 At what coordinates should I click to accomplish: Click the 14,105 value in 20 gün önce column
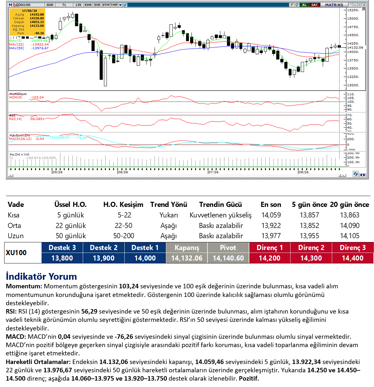[x=350, y=236]
